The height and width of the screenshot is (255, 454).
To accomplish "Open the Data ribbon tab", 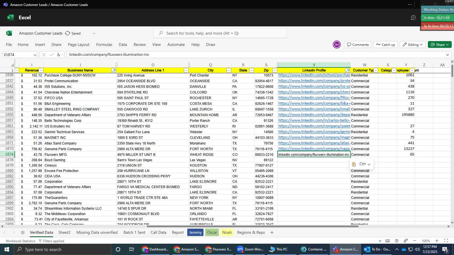I will click(123, 44).
